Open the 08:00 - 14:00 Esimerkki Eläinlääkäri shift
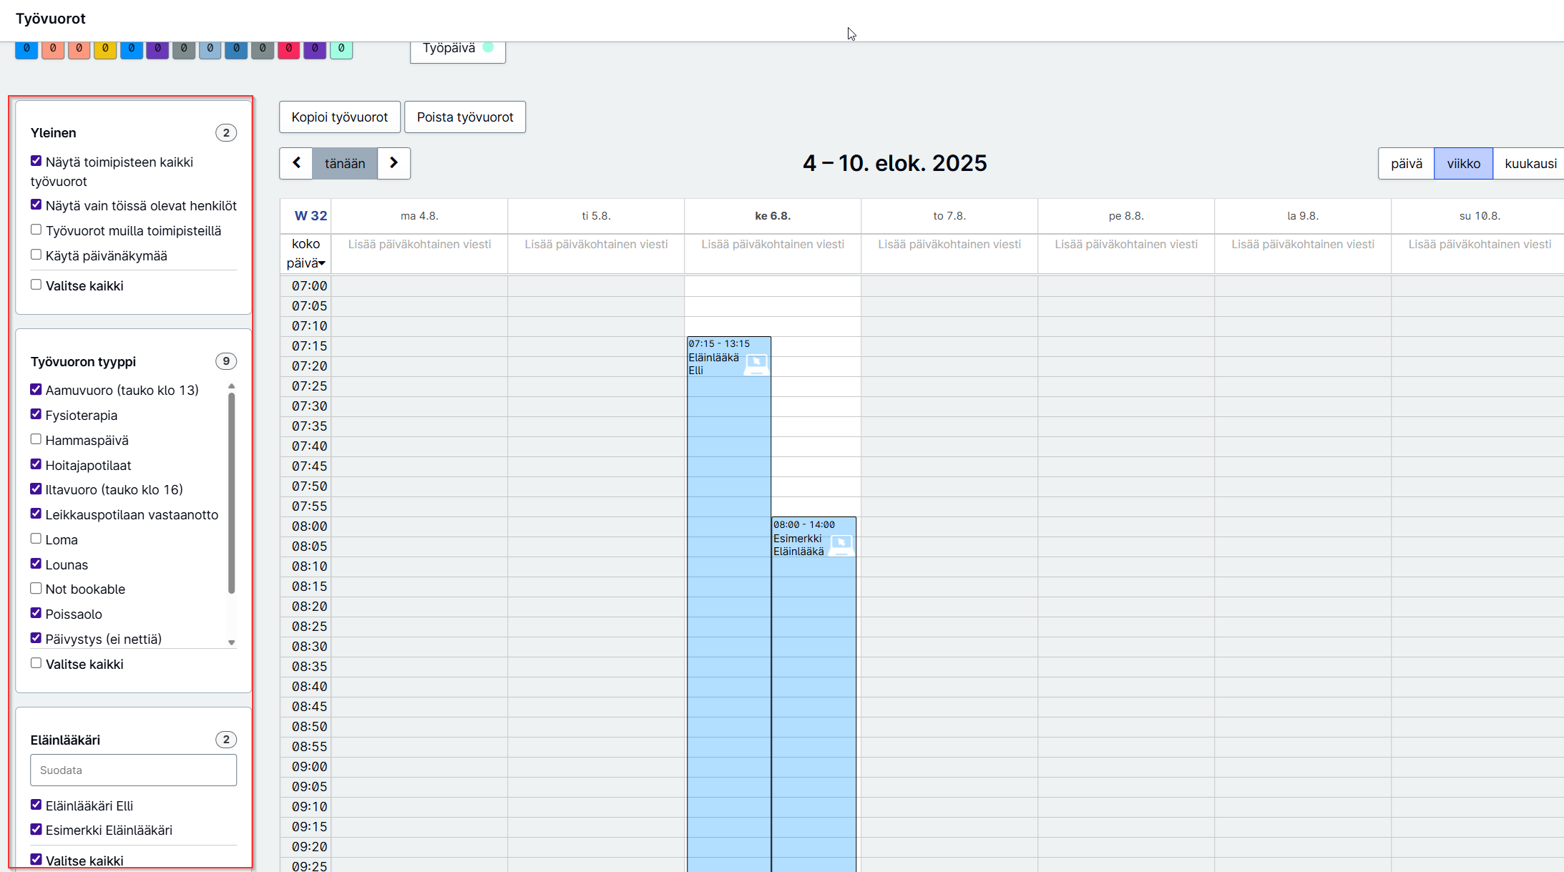Viewport: 1564px width, 872px height. 813,694
